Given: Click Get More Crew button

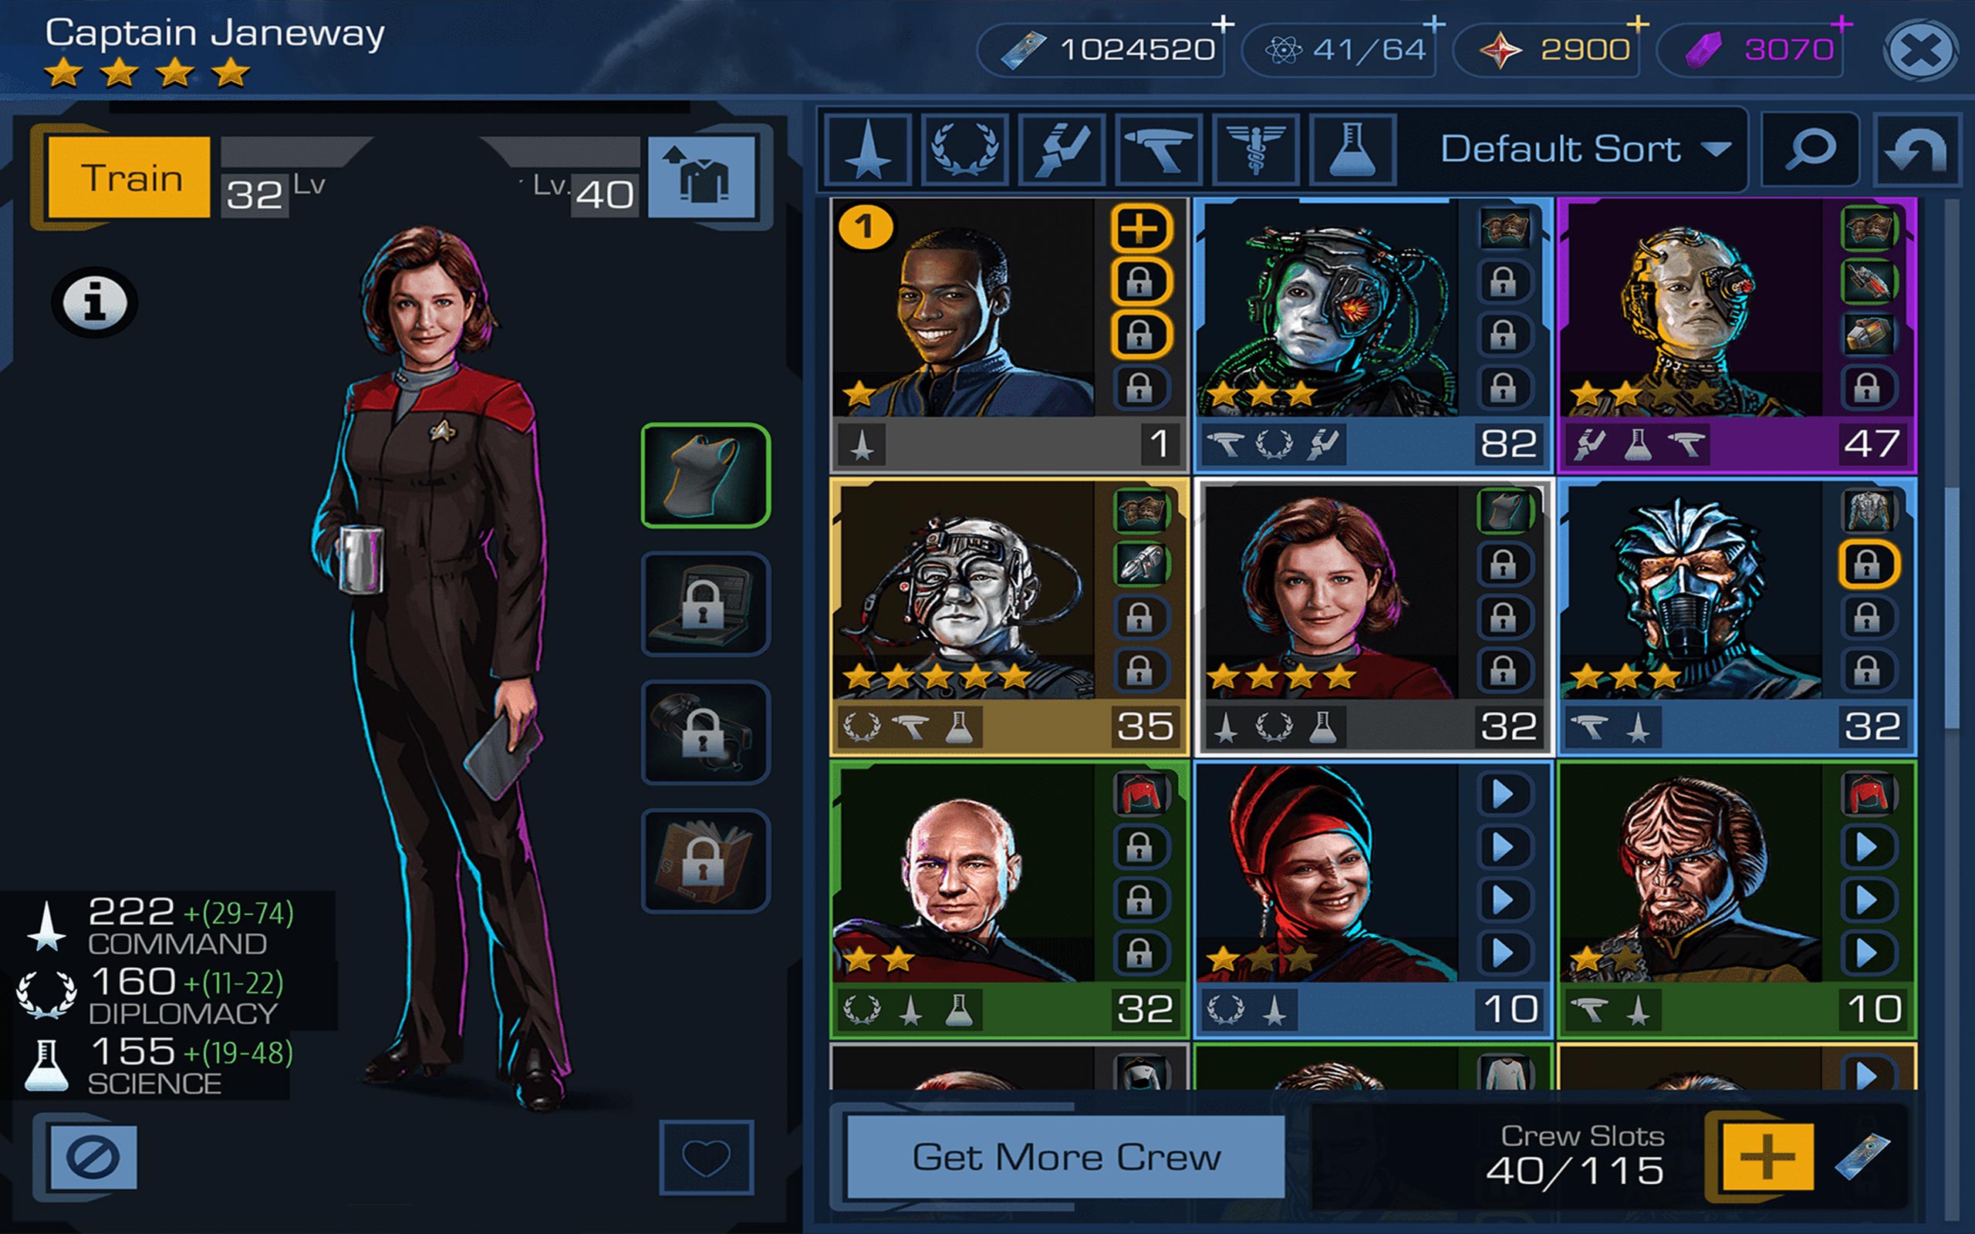Looking at the screenshot, I should coord(1066,1158).
